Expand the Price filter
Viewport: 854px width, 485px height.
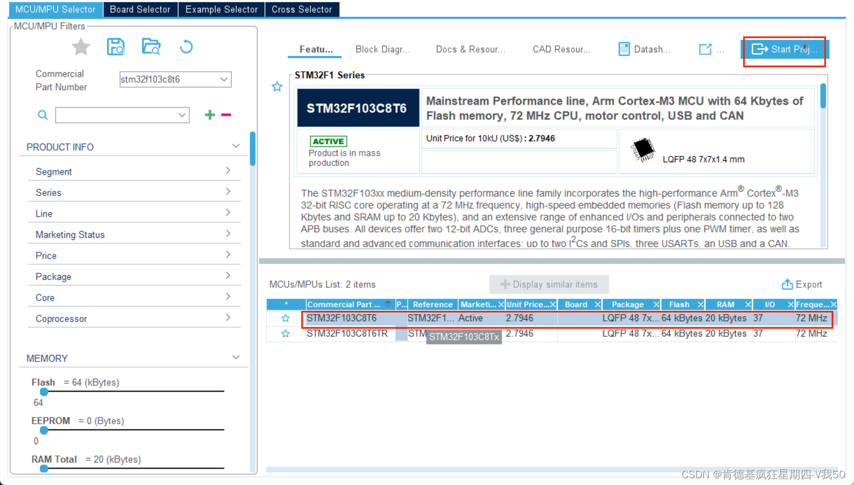[x=228, y=254]
